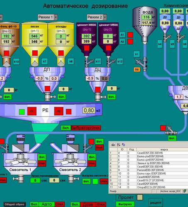Stop Смеситель 2 with its Откл. button
The height and width of the screenshot is (207, 188).
pos(92,163)
